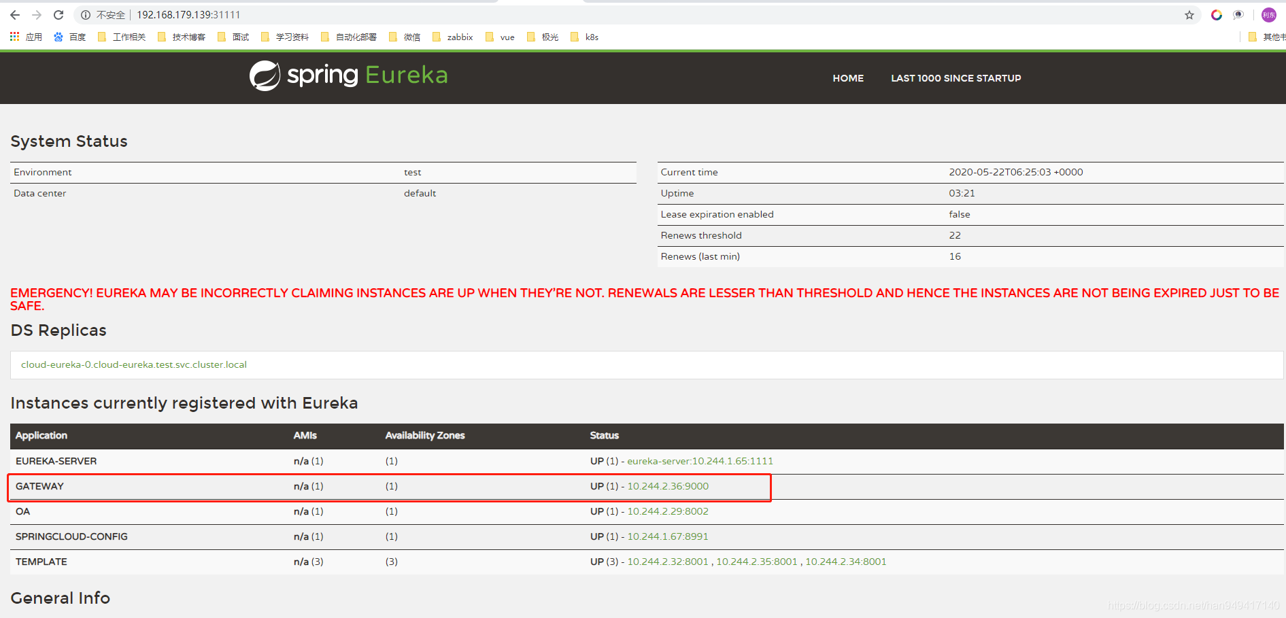Click the Data center value default
The height and width of the screenshot is (618, 1286).
420,193
